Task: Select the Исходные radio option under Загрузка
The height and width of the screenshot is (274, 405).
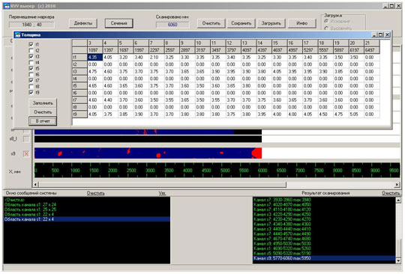Action: click(326, 22)
